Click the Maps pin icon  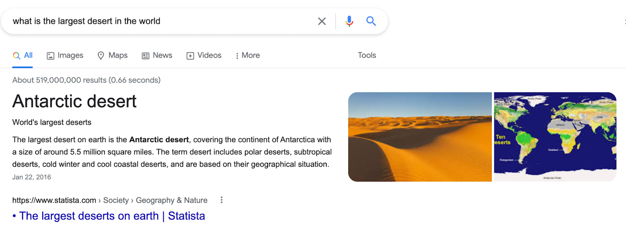[101, 55]
